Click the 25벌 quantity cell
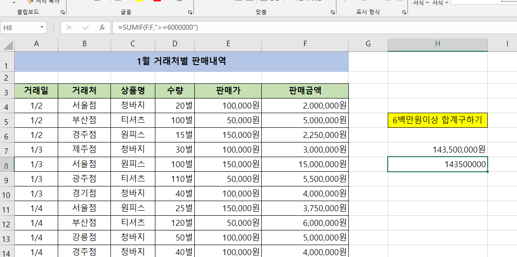The width and height of the screenshot is (517, 257). [175, 208]
